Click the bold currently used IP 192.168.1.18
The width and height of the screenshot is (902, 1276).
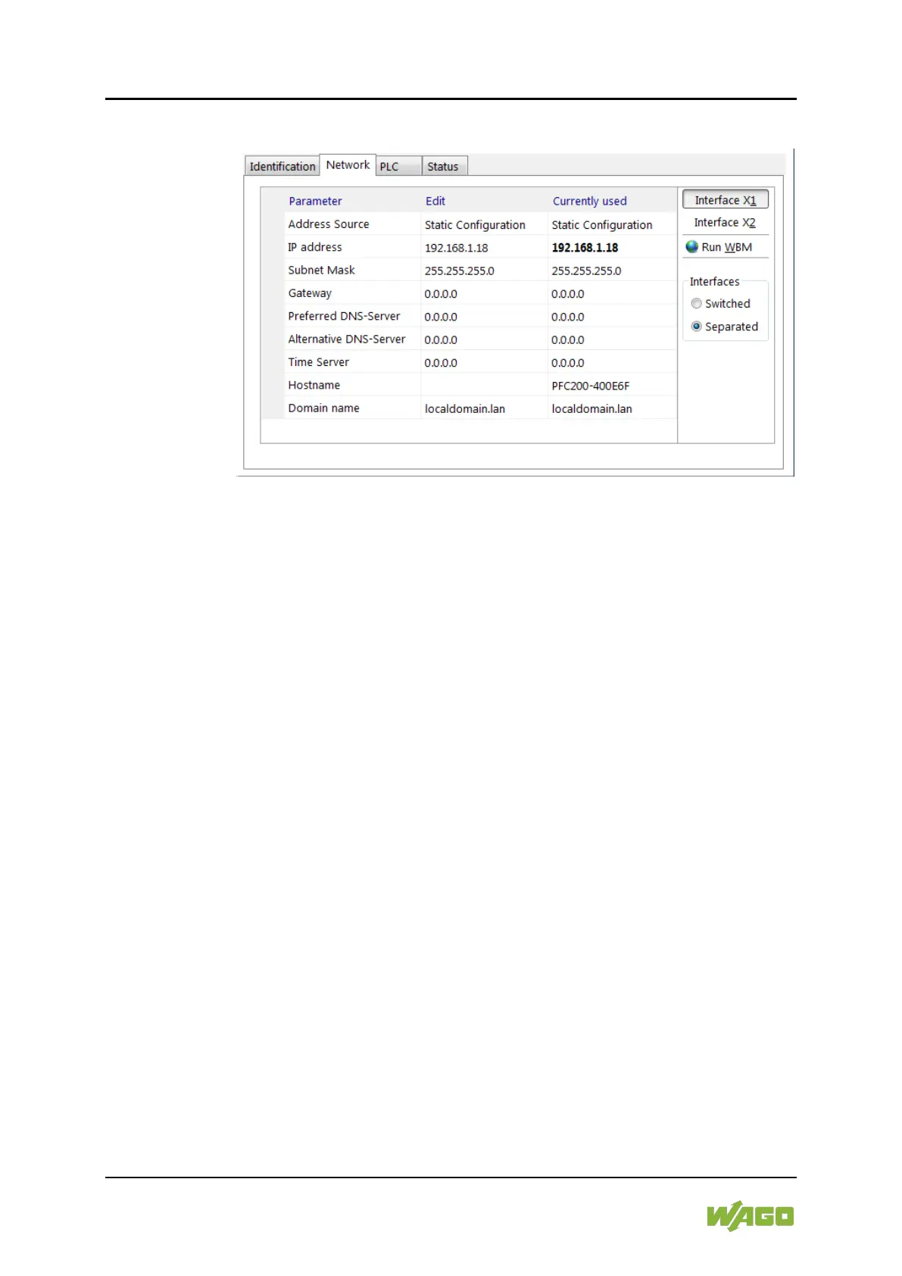pyautogui.click(x=585, y=247)
